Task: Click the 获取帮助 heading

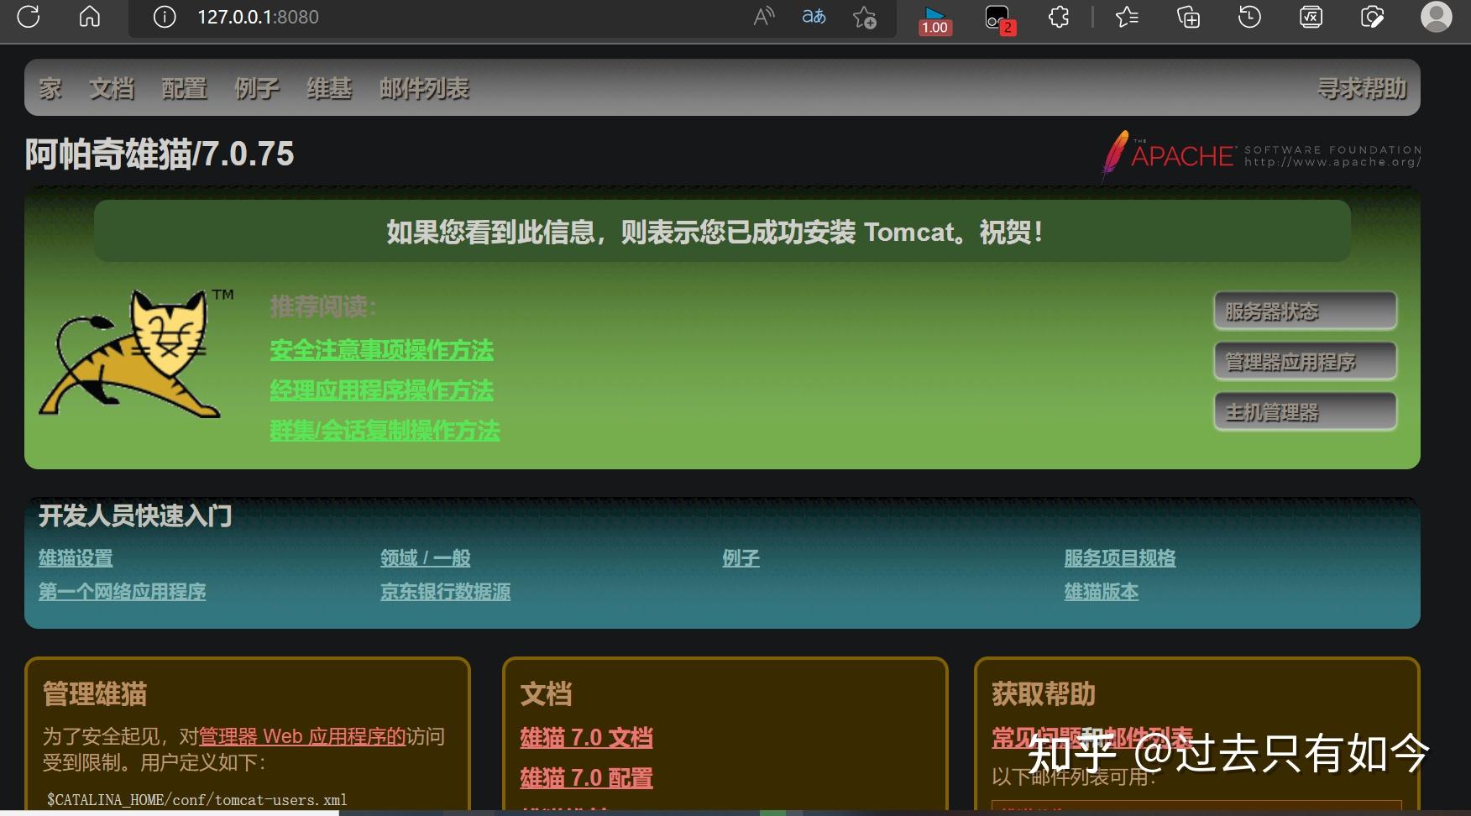Action: click(x=1044, y=694)
